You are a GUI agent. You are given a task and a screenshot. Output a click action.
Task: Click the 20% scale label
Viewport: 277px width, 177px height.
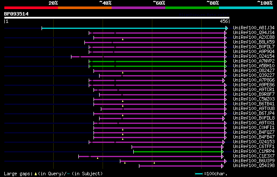click(53, 3)
